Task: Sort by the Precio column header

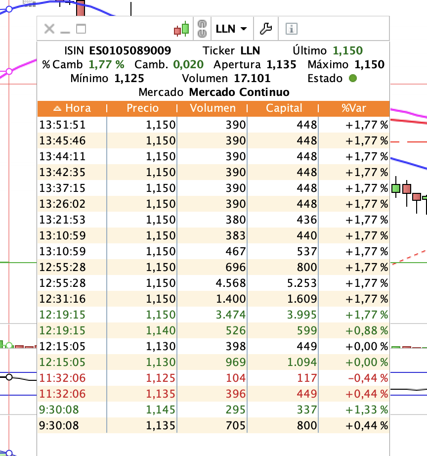Action: click(142, 108)
